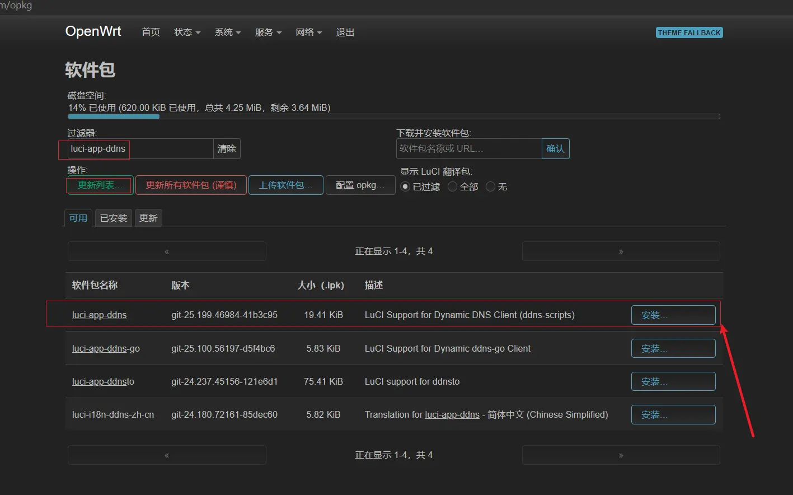Open the 服务 dropdown menu
Viewport: 793px width, 495px height.
pos(268,32)
